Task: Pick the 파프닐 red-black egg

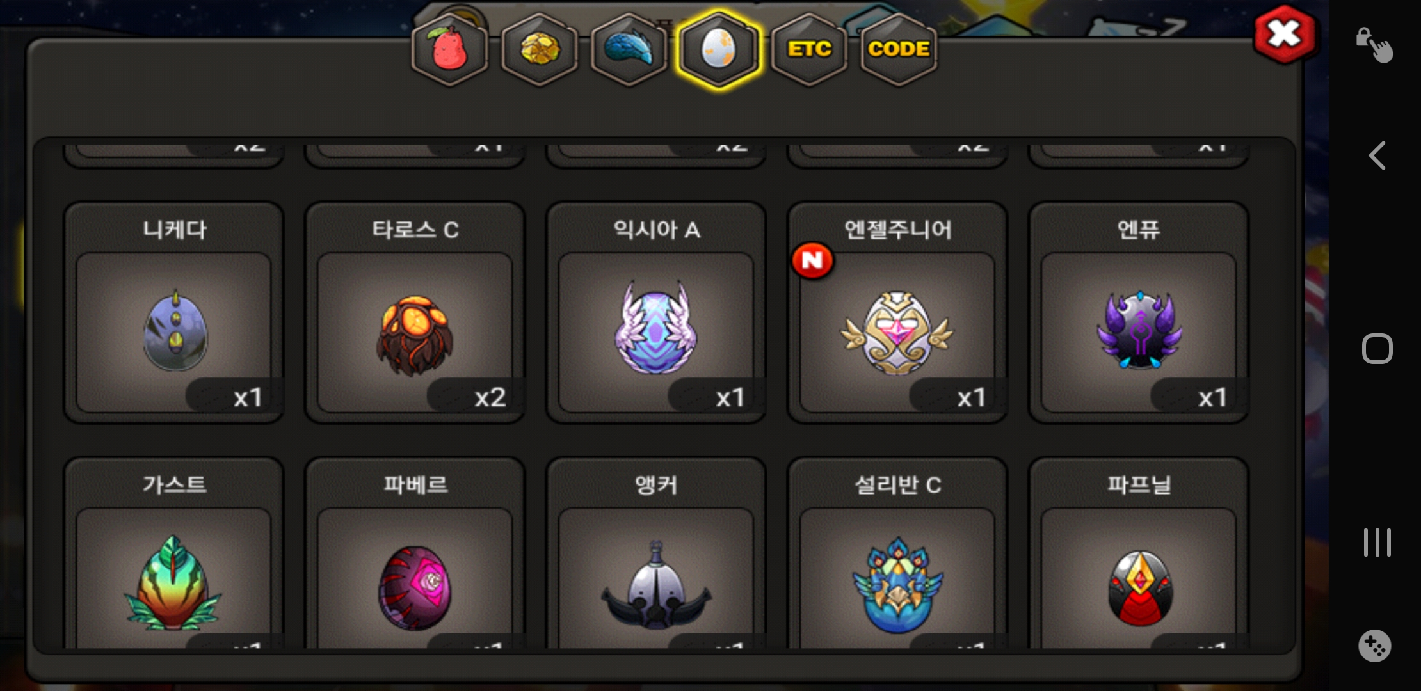Action: point(1139,553)
